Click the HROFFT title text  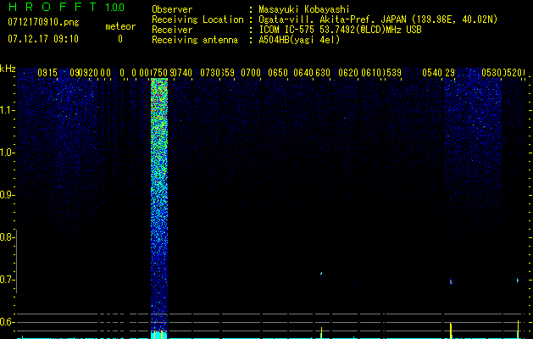(x=53, y=7)
